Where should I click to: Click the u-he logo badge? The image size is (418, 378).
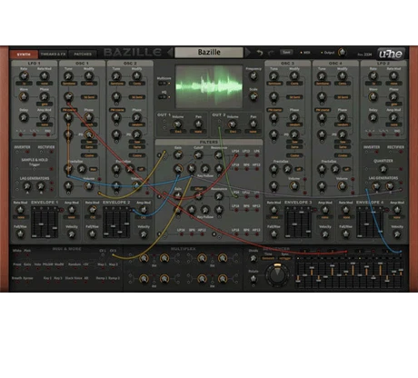(391, 54)
